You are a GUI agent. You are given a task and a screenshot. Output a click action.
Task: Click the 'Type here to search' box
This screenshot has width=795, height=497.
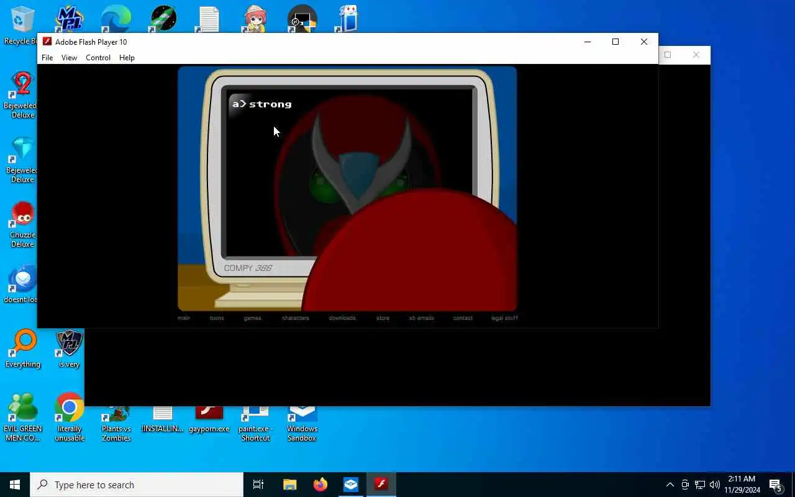pyautogui.click(x=137, y=485)
